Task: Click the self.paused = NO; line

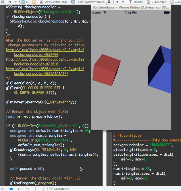Action: (27, 169)
